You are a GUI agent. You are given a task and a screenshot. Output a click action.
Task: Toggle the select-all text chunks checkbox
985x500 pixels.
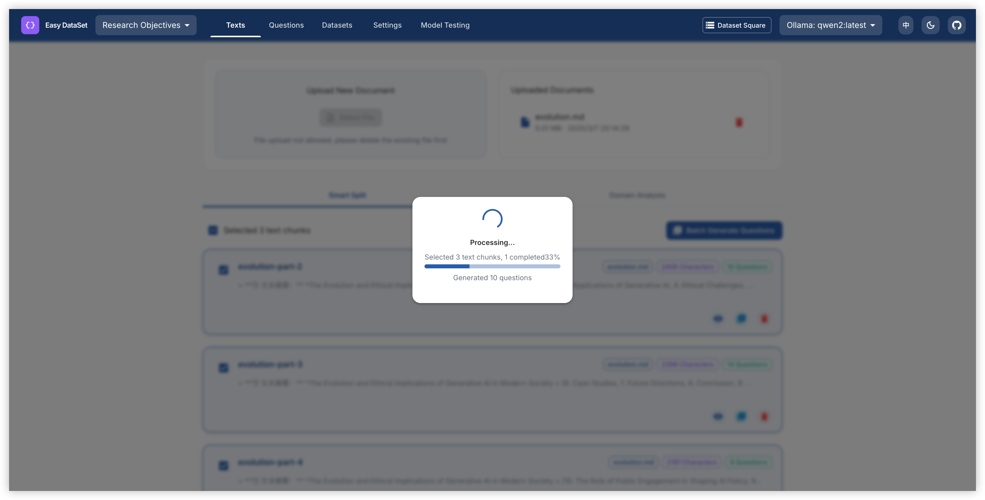tap(213, 230)
